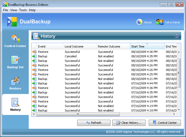Click the Refresh button

(94, 123)
